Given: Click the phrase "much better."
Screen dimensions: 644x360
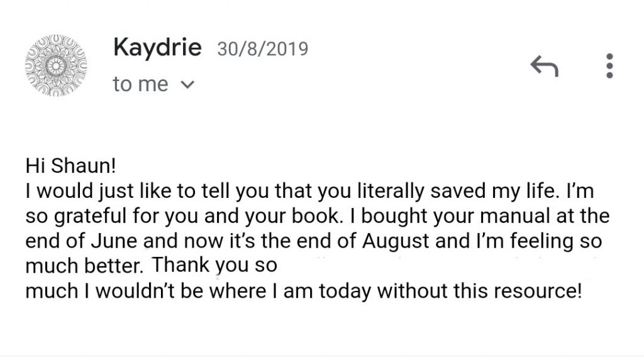Looking at the screenshot, I should (85, 266).
